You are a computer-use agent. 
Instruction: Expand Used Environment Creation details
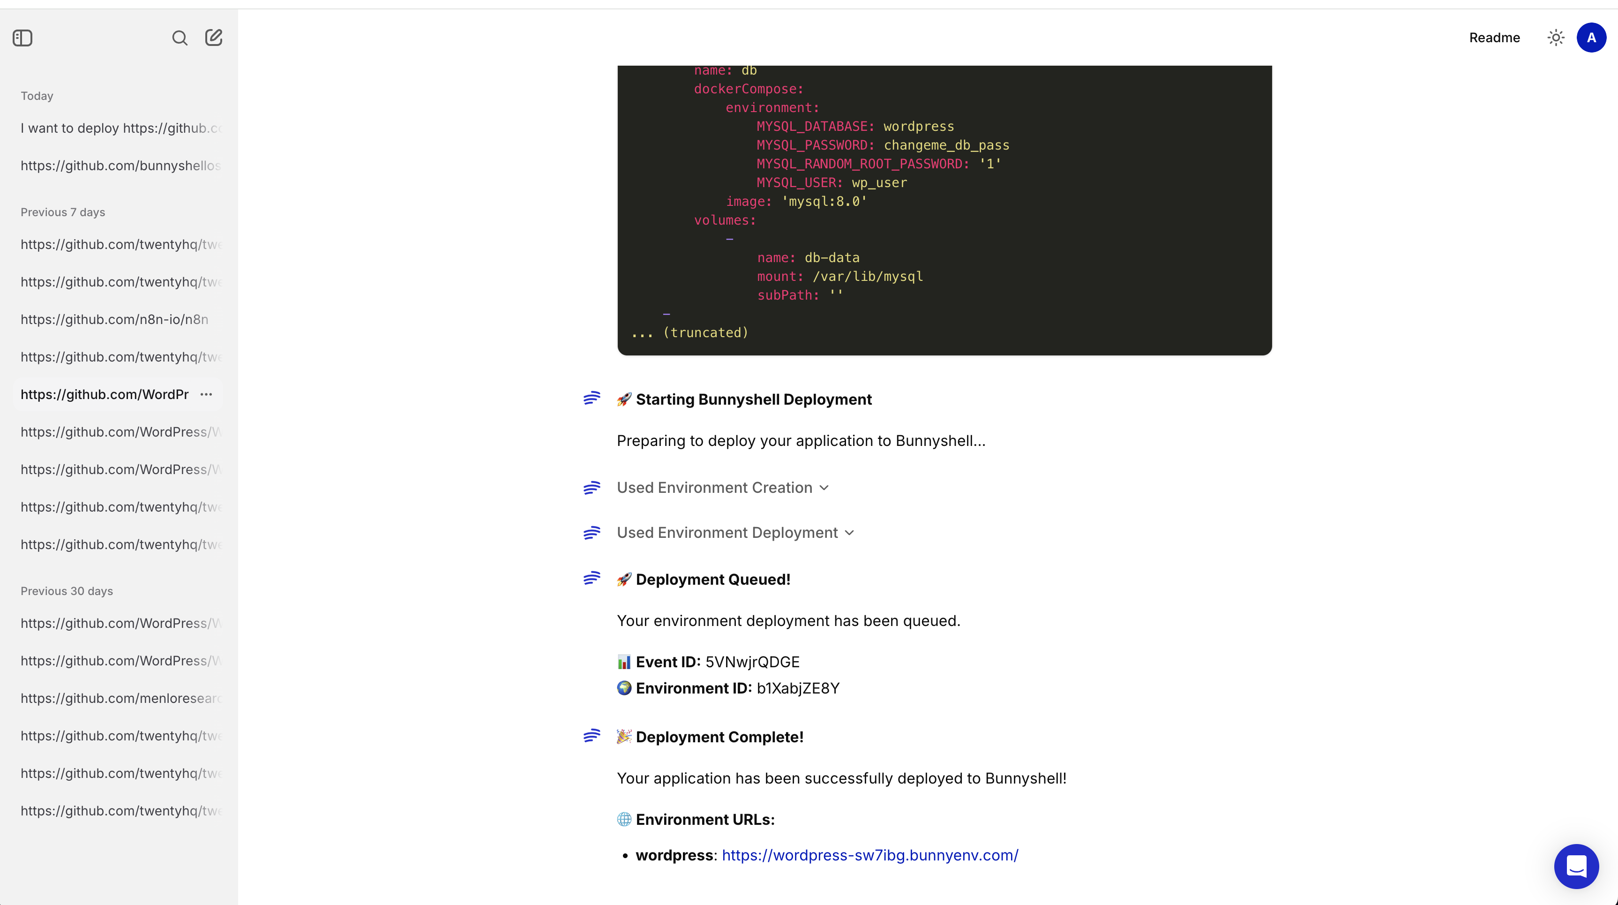tap(723, 488)
